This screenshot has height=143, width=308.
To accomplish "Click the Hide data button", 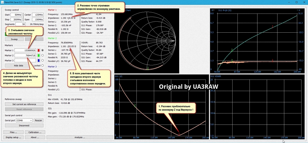I will (18, 65).
